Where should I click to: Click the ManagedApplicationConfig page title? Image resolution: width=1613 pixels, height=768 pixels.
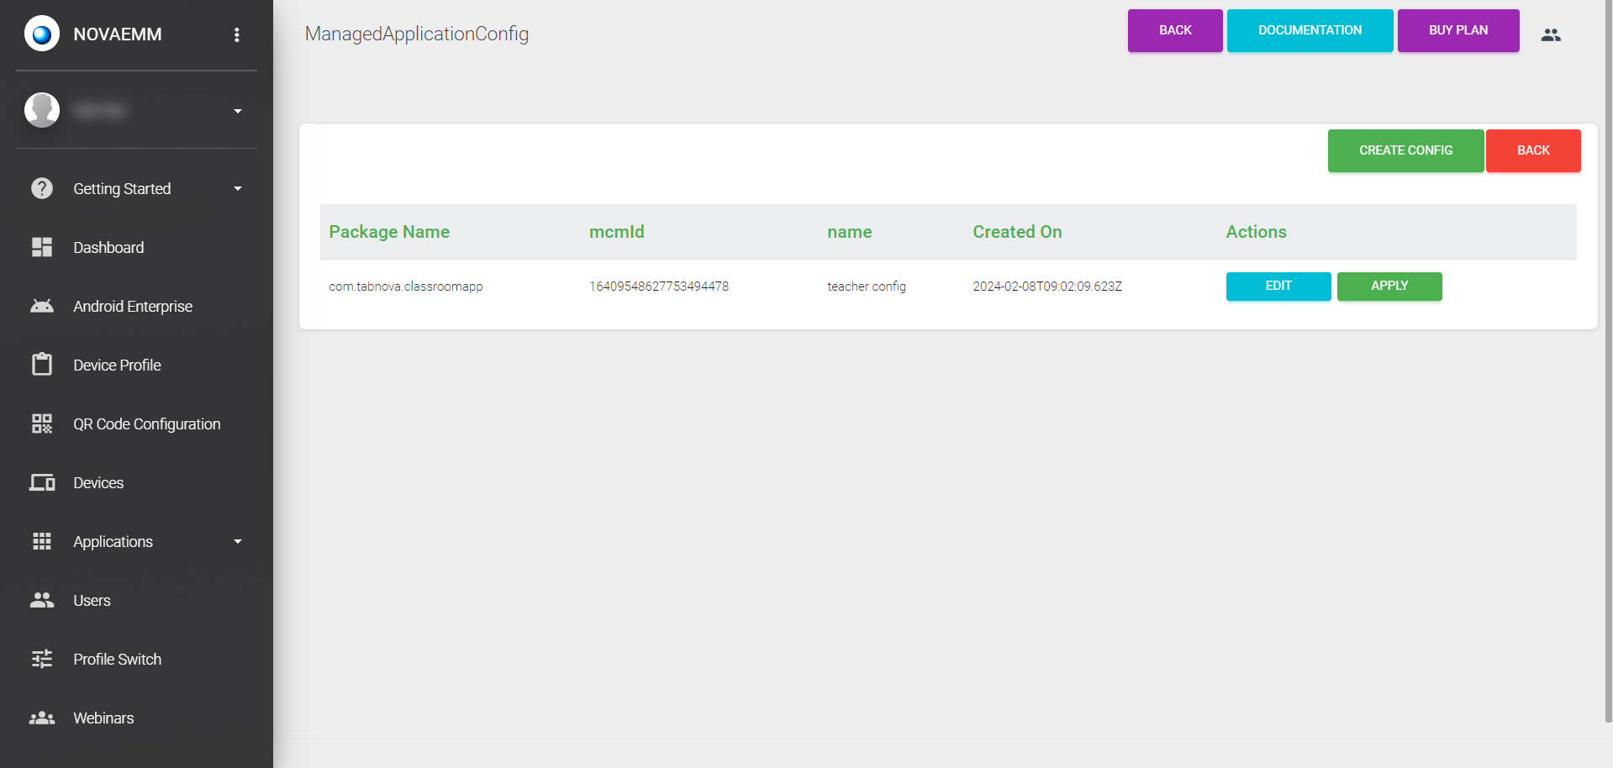[x=417, y=34]
